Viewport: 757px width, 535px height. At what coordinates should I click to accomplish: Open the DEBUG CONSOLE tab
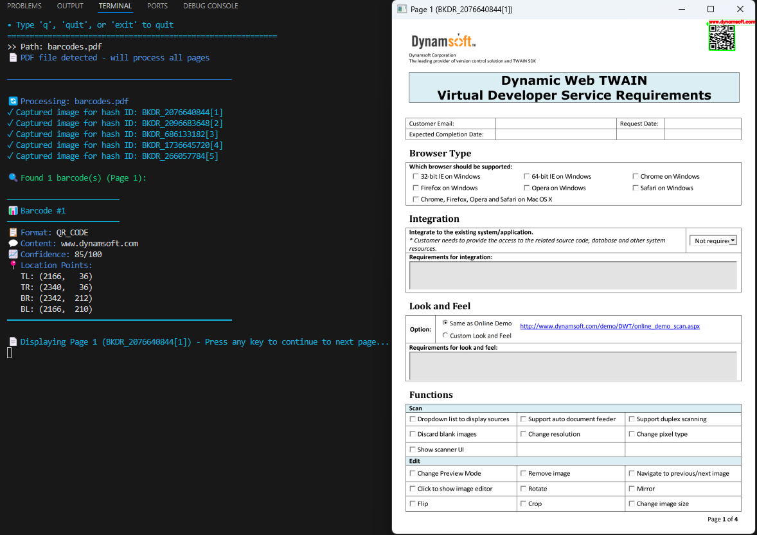coord(210,6)
